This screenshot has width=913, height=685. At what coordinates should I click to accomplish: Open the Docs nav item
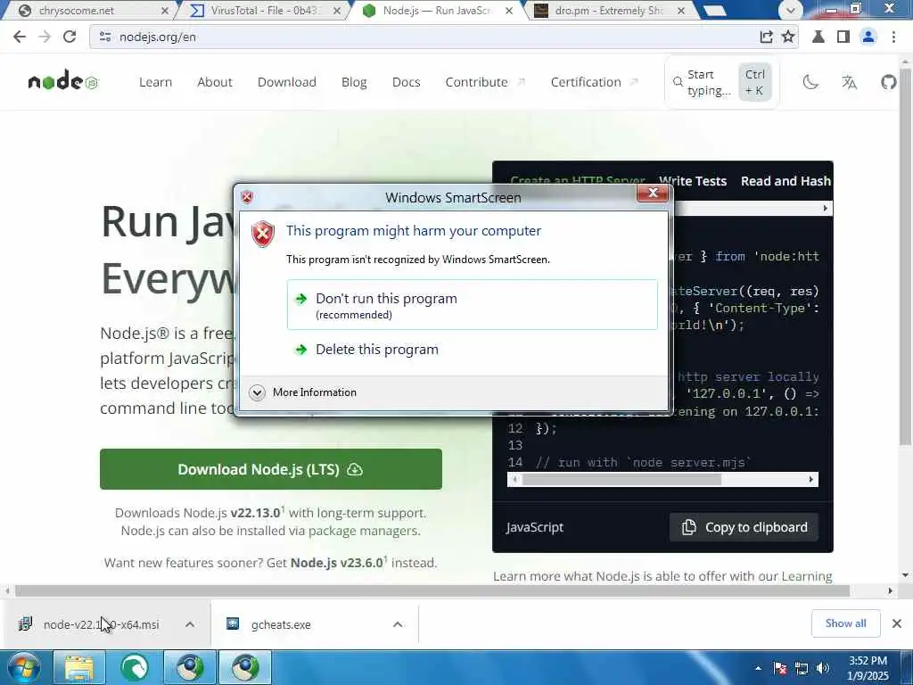[407, 82]
